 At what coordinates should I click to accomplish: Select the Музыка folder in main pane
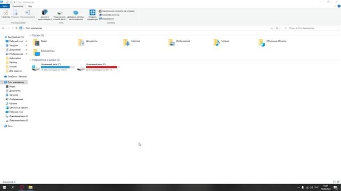point(221,42)
